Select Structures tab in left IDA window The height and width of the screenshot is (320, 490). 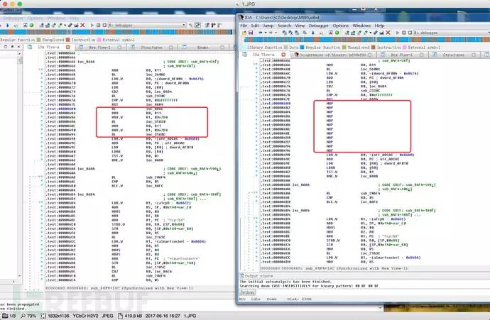pyautogui.click(x=151, y=48)
